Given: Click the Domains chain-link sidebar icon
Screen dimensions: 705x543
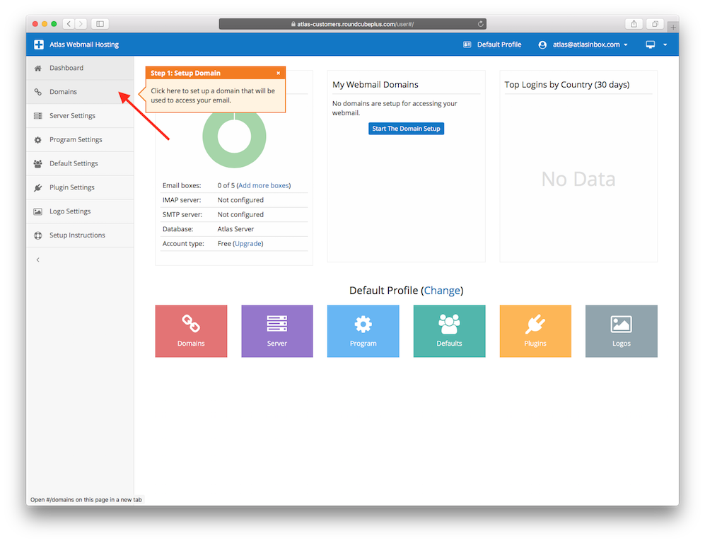Looking at the screenshot, I should (37, 92).
